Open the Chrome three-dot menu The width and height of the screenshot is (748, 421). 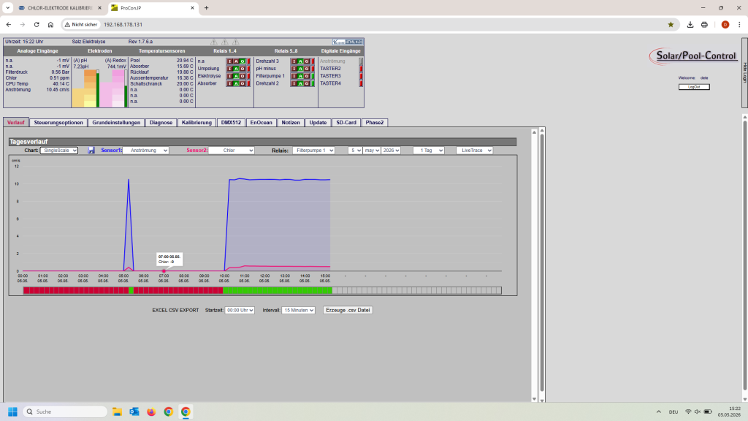(739, 24)
